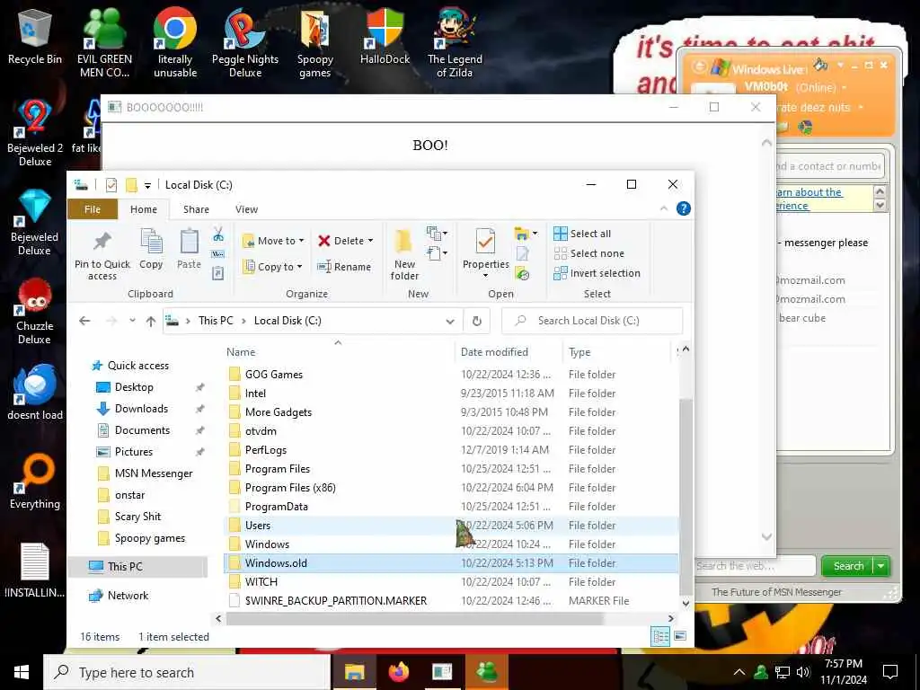Open address bar previous locations dropdown

point(450,321)
